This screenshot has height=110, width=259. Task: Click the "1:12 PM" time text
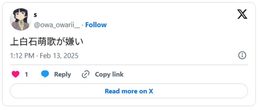(22, 56)
